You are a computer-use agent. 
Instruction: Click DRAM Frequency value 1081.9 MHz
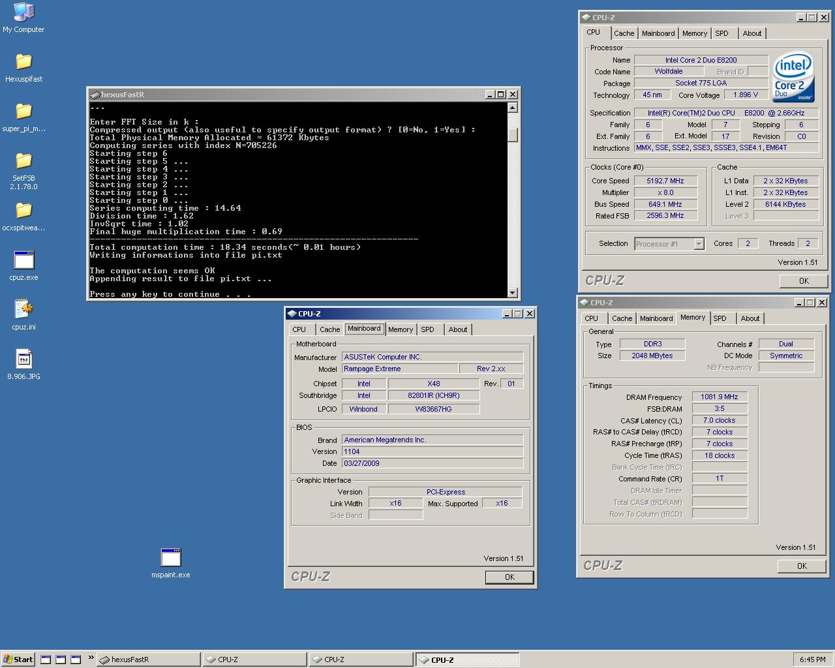(720, 397)
